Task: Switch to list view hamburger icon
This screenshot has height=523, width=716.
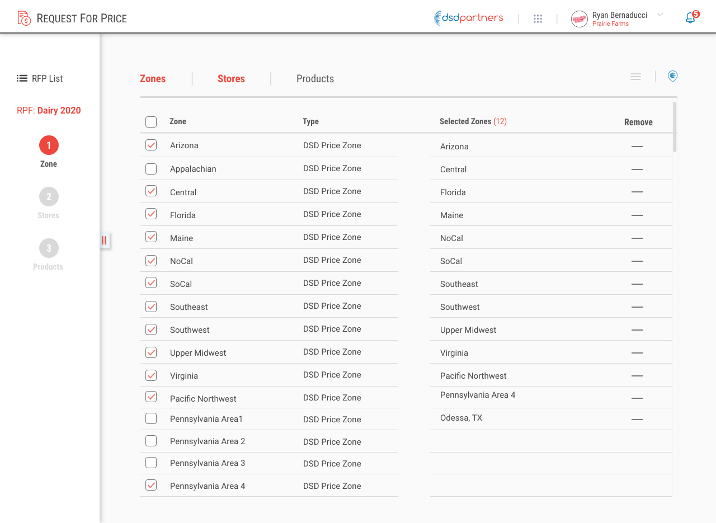Action: 635,77
